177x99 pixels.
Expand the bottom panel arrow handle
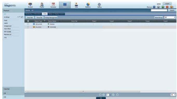click(x=101, y=98)
